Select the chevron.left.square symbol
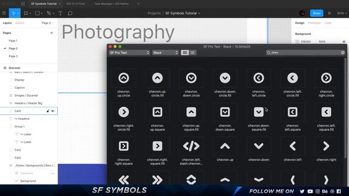349x196 pixels. 292,112
